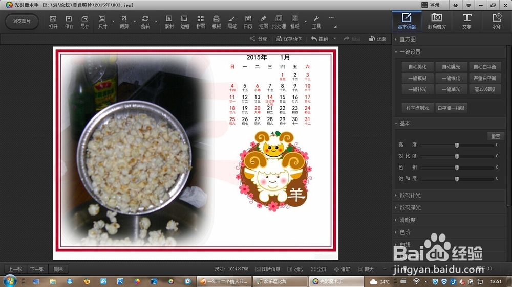Undo last edit with 撤销
Image resolution: width=512 pixels, height=287 pixels.
[319, 39]
